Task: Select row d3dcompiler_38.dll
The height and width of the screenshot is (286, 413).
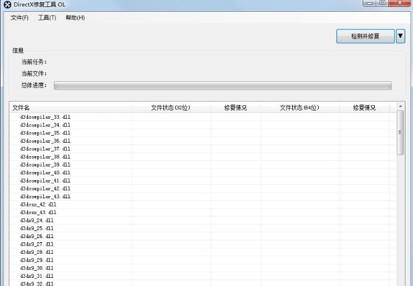Action: point(203,157)
